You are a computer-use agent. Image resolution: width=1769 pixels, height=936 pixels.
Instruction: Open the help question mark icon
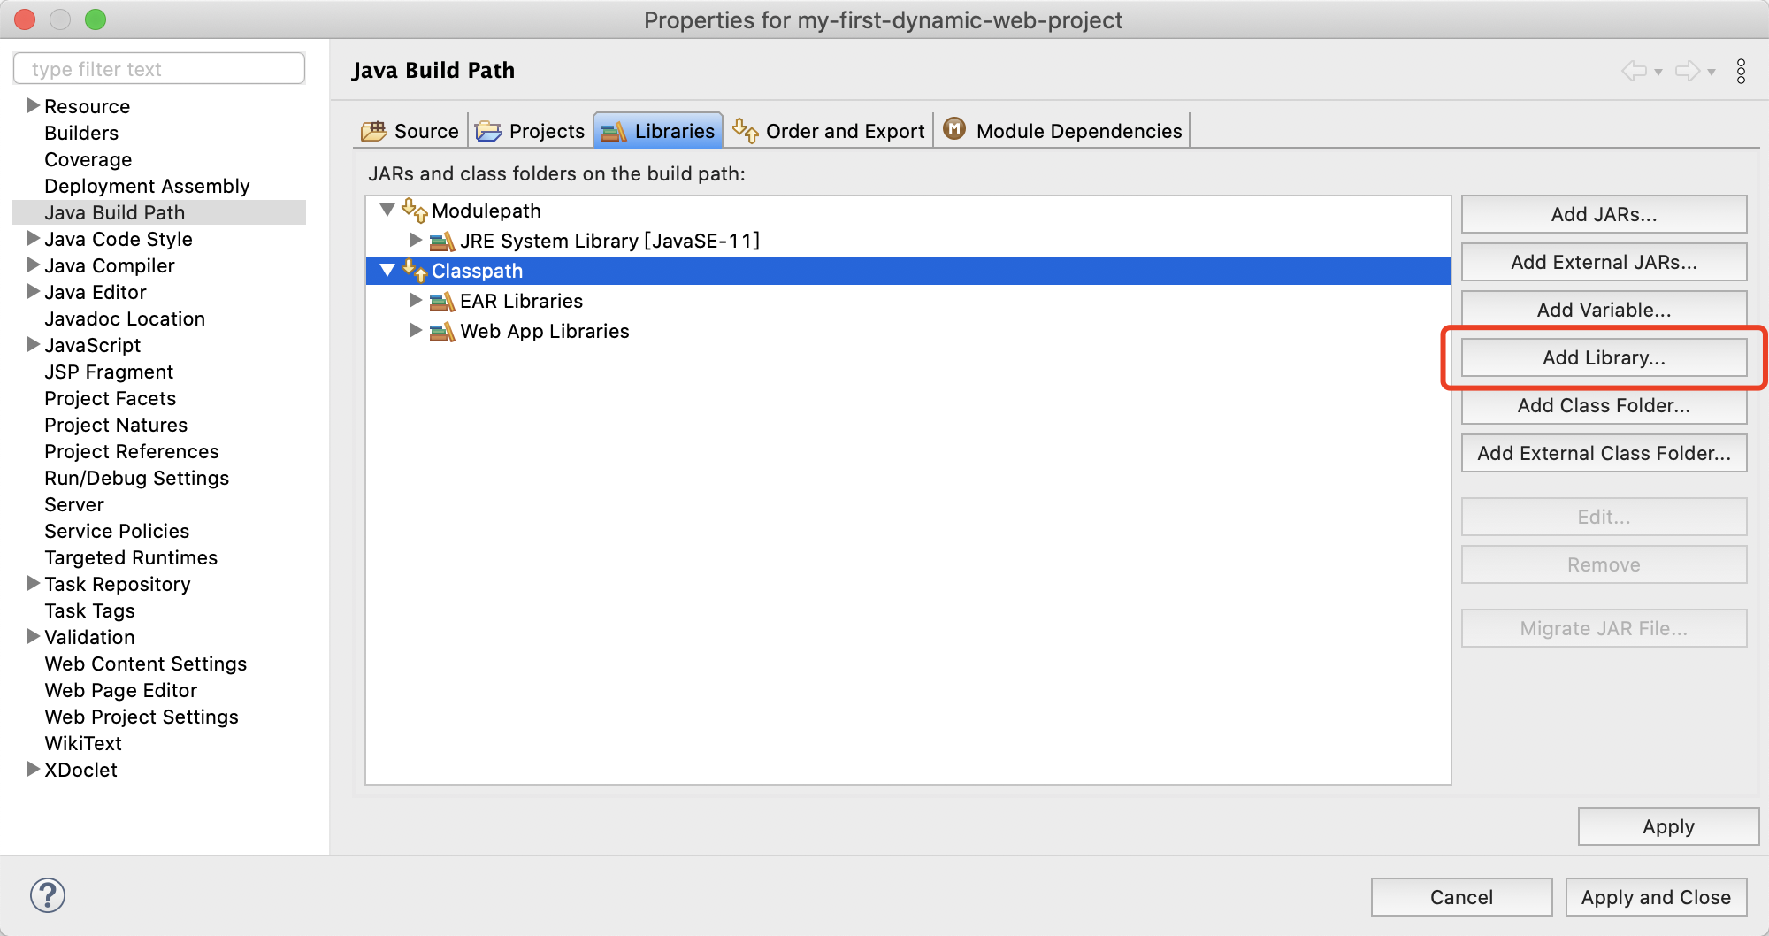click(48, 895)
